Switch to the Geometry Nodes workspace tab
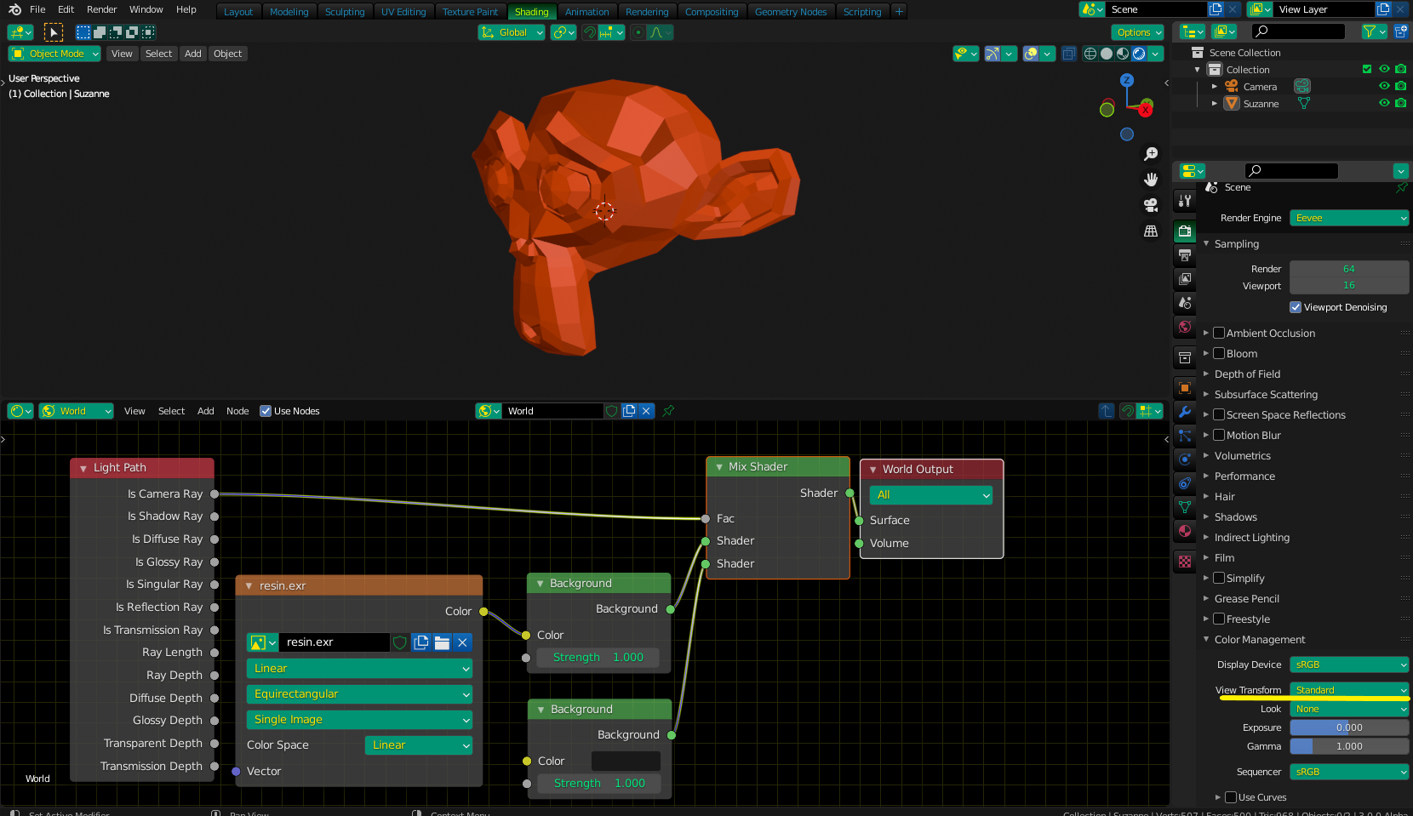The height and width of the screenshot is (816, 1413). pos(791,12)
